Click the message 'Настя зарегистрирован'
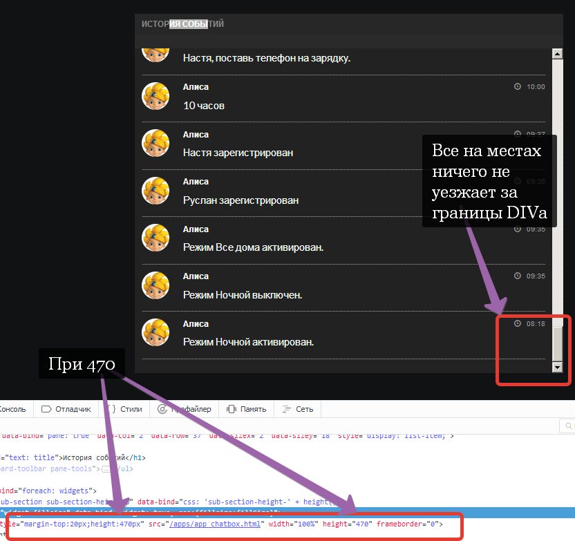Viewport: 575px width, 541px height. [238, 153]
